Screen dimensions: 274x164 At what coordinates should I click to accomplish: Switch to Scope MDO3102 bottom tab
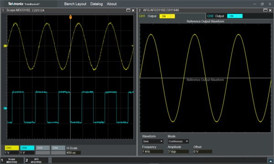(12, 160)
